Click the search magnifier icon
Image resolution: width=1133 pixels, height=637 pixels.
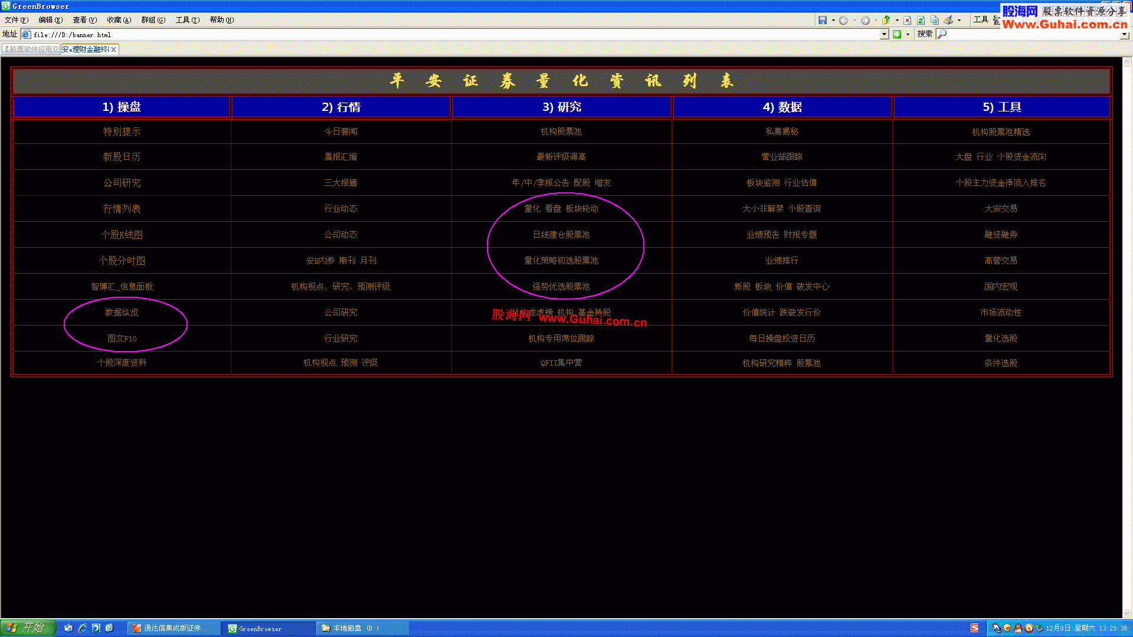[942, 34]
